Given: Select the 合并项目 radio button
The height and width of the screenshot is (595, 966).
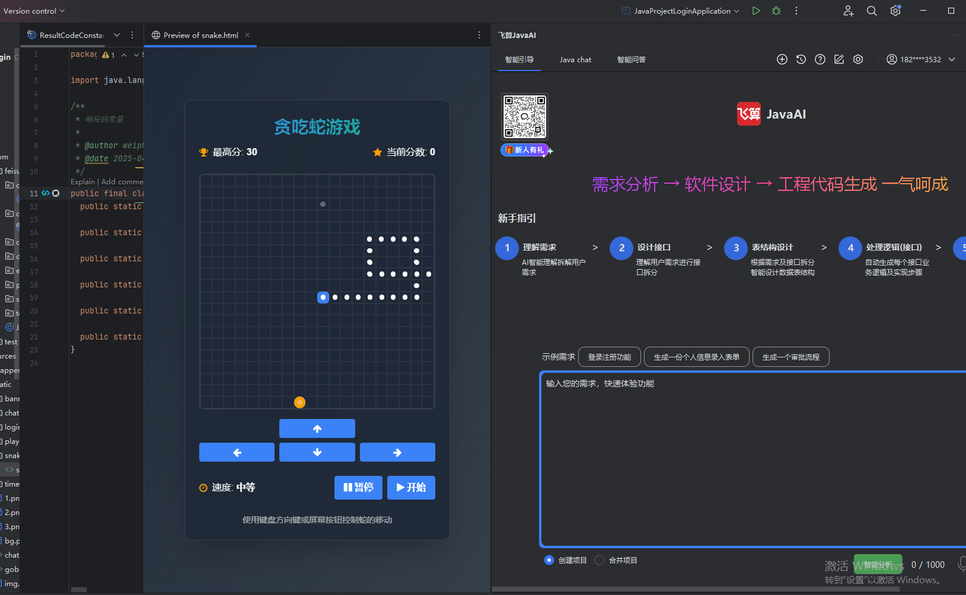Looking at the screenshot, I should pos(600,560).
